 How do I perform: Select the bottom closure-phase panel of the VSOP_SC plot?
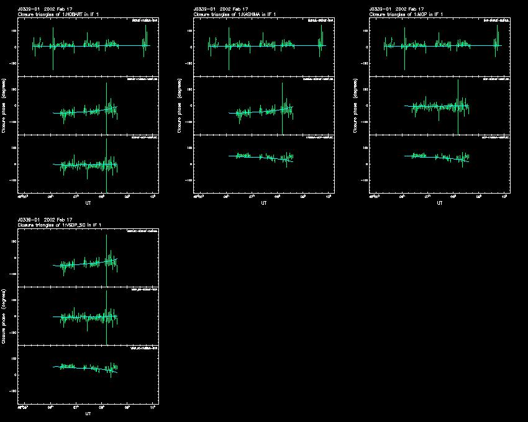click(88, 375)
